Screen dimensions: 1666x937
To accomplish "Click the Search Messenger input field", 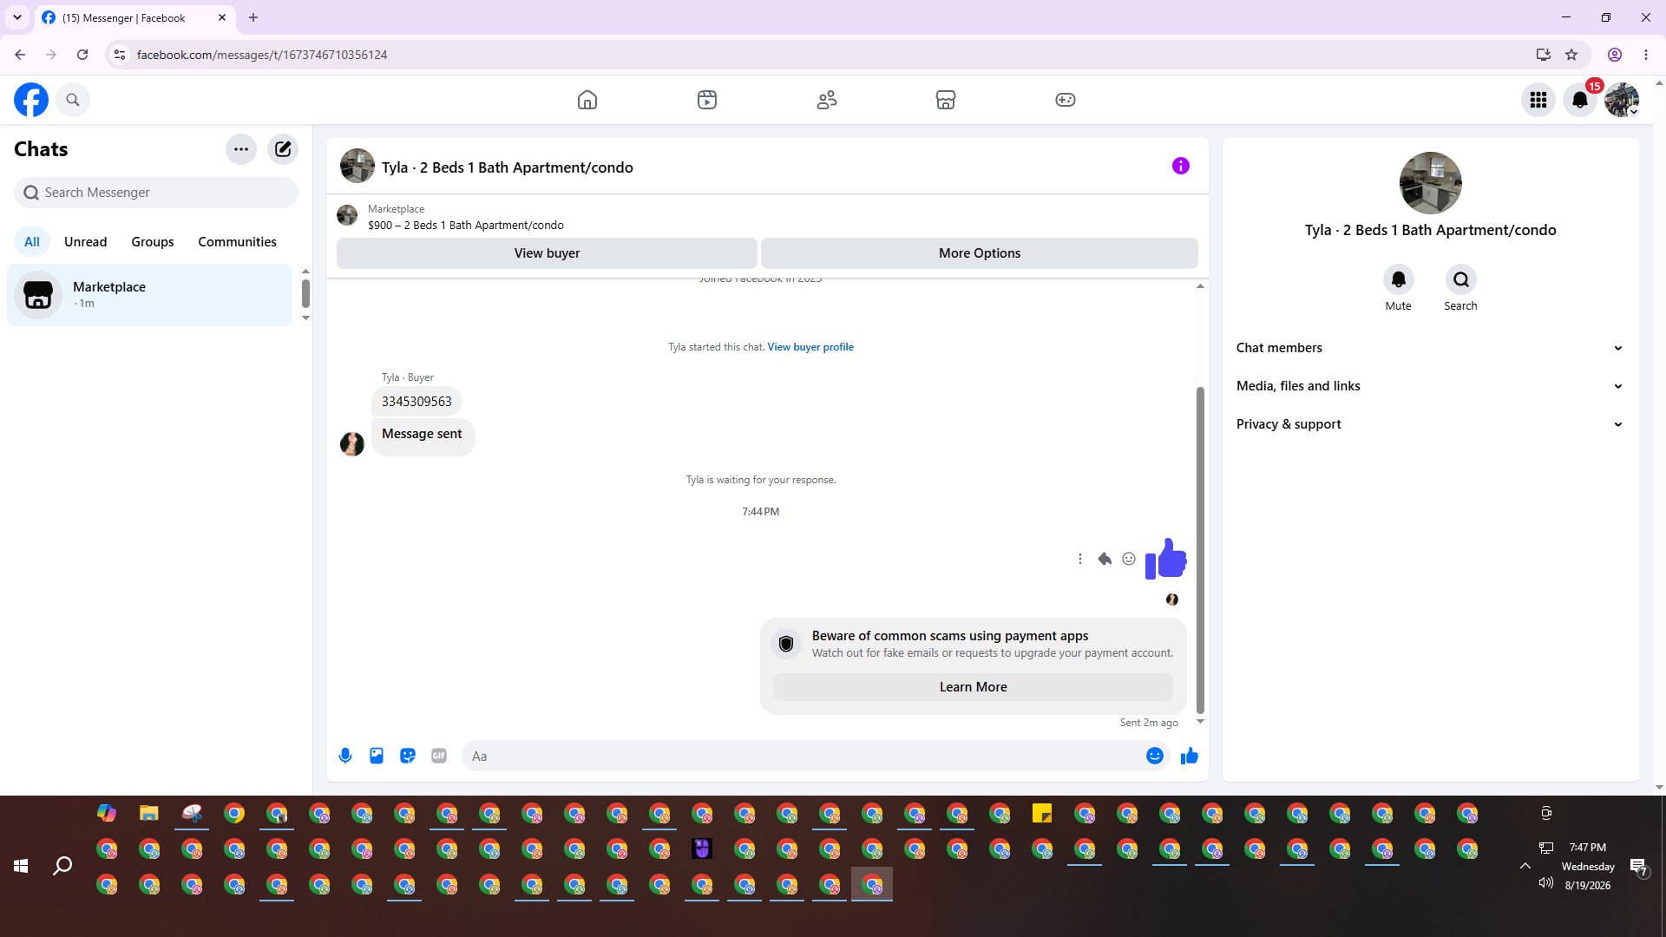I will tap(156, 193).
